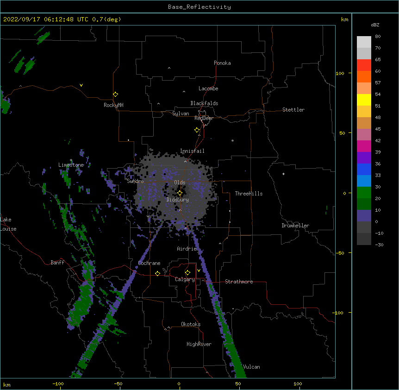The height and width of the screenshot is (390, 399).
Task: Select the purple 36-39 dBZ legend swatch
Action: tap(364, 158)
